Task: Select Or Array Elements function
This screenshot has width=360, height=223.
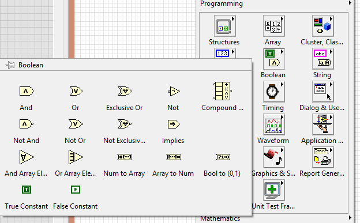Action: click(76, 157)
